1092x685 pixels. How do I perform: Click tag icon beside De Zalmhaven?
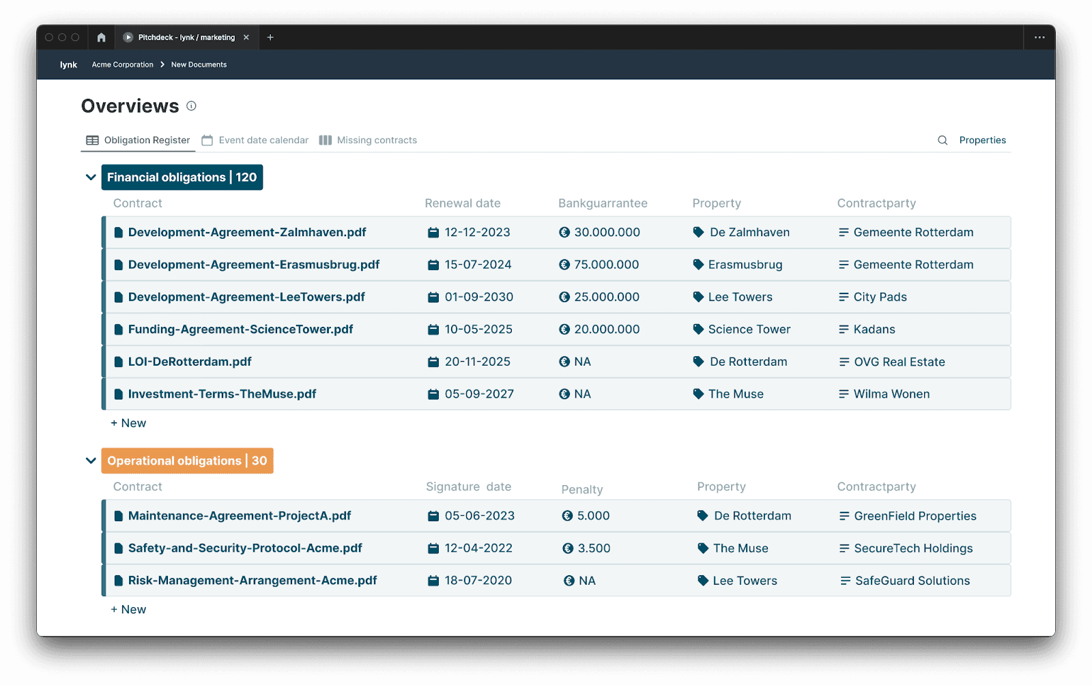pos(698,233)
